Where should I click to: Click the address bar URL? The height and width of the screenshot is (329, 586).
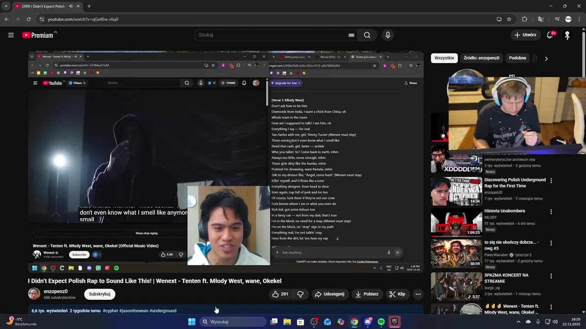(x=83, y=19)
